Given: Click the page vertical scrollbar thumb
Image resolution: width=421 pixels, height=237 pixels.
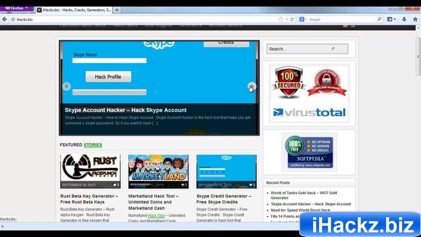Looking at the screenshot, I should coord(418,57).
